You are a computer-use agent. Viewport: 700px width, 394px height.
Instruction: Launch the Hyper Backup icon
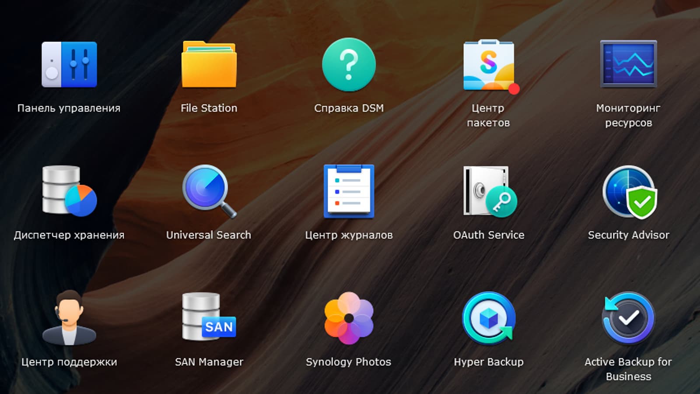(489, 318)
